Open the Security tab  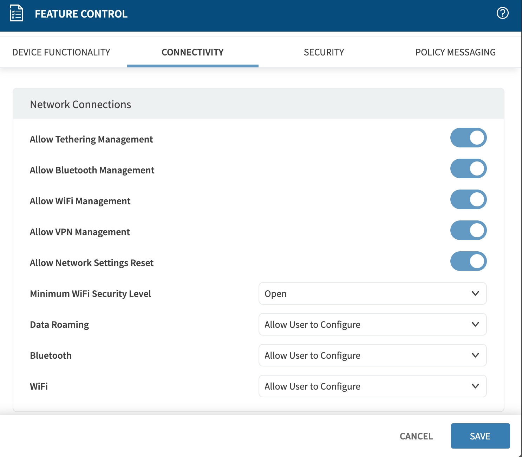tap(324, 52)
